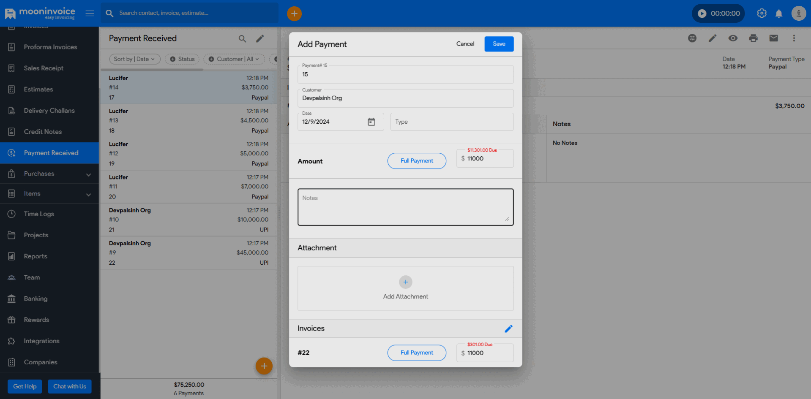Click the global search field
Screen dimensions: 811x399
pyautogui.click(x=189, y=13)
